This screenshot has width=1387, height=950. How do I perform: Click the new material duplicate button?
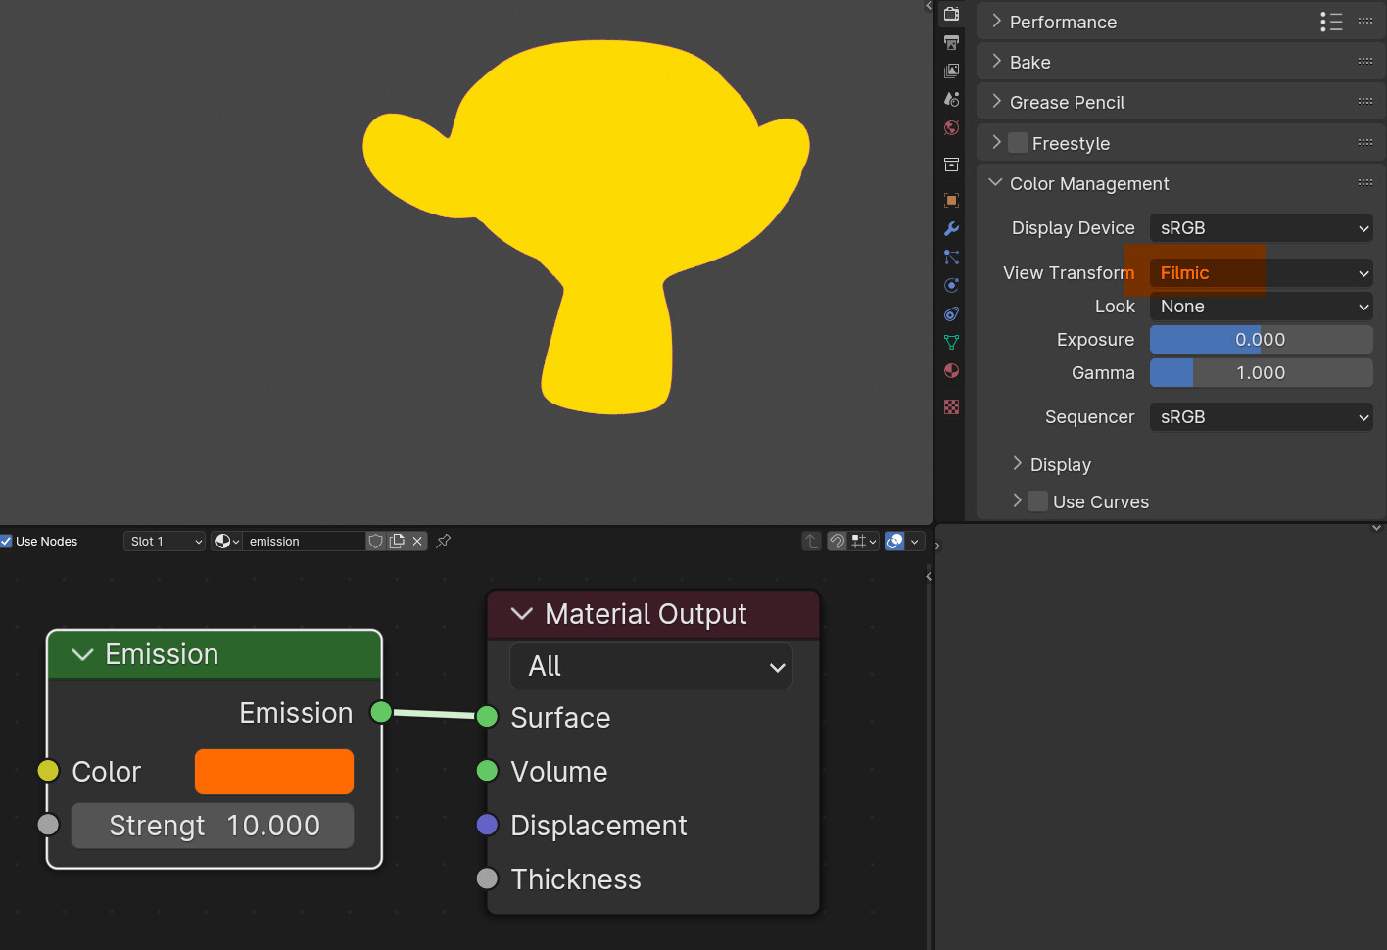[397, 541]
